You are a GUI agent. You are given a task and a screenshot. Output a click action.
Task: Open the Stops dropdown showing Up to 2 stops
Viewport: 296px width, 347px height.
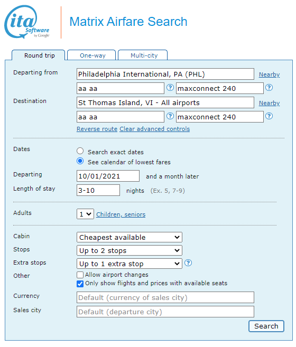pyautogui.click(x=129, y=250)
